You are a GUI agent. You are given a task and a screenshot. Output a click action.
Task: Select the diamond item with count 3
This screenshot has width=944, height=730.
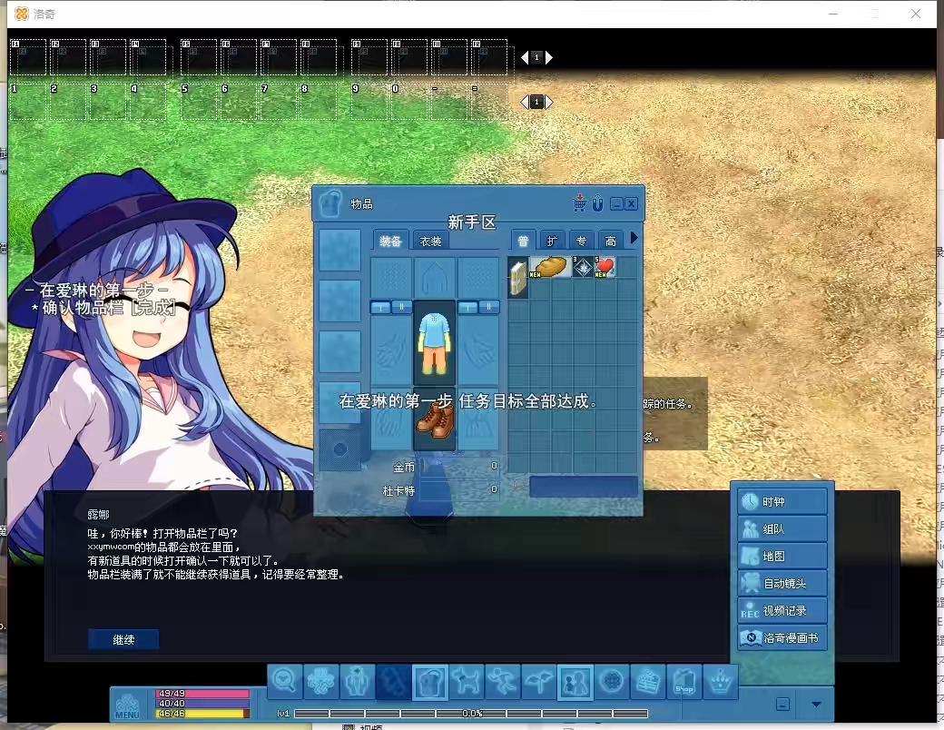[x=583, y=267]
